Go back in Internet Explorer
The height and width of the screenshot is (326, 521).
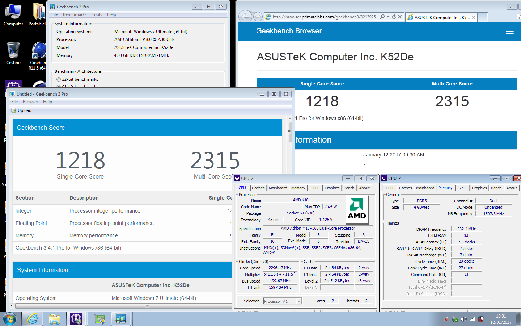pyautogui.click(x=245, y=17)
